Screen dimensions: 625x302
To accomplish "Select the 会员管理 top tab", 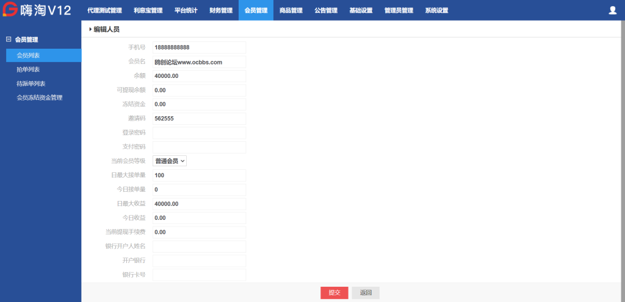I will tap(256, 10).
